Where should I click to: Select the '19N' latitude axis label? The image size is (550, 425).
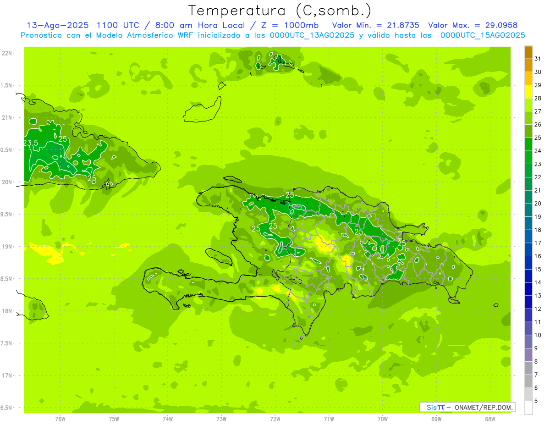(7, 247)
